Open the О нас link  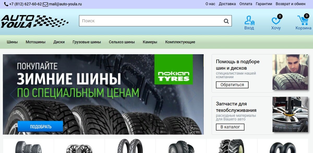coord(210,4)
